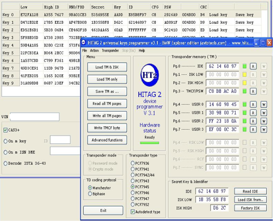Uncheck Autodetect type checkbox
273x221 pixels.
pos(133,212)
